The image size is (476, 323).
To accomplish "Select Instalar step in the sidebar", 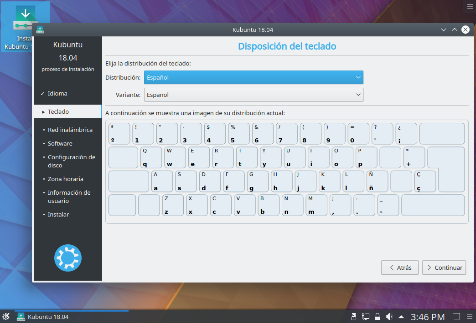I will point(58,214).
